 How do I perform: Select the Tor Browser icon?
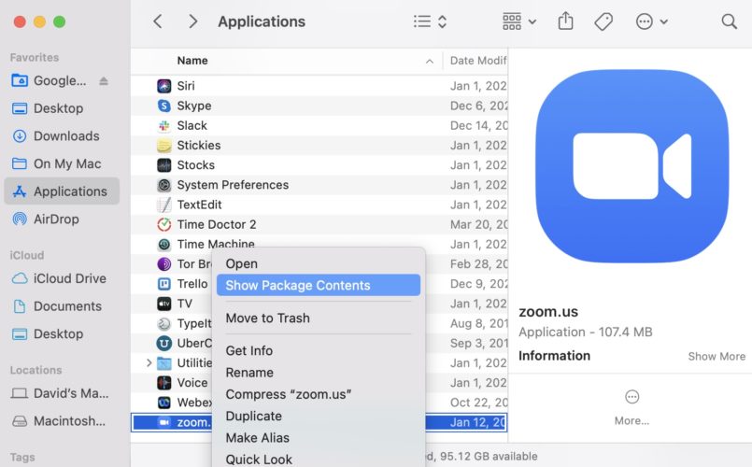(x=164, y=263)
